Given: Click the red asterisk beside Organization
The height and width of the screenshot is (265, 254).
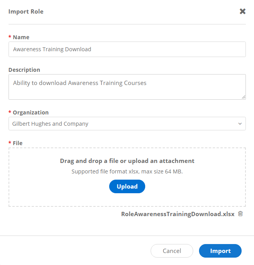Looking at the screenshot, I should coord(10,113).
